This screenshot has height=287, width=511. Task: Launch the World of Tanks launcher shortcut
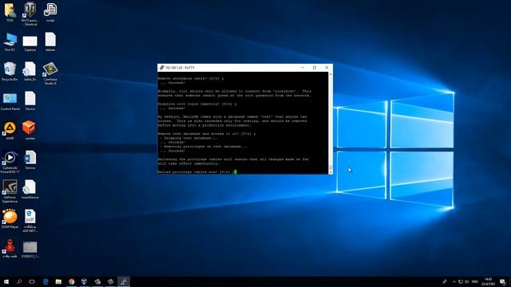[x=30, y=14]
